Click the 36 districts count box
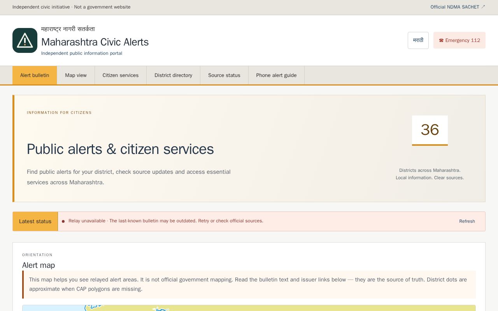This screenshot has width=498, height=311. [430, 130]
